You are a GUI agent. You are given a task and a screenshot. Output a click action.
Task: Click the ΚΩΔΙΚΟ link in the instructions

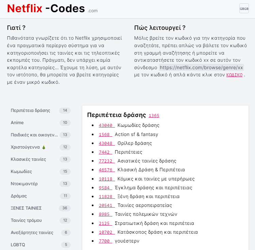click(x=234, y=75)
